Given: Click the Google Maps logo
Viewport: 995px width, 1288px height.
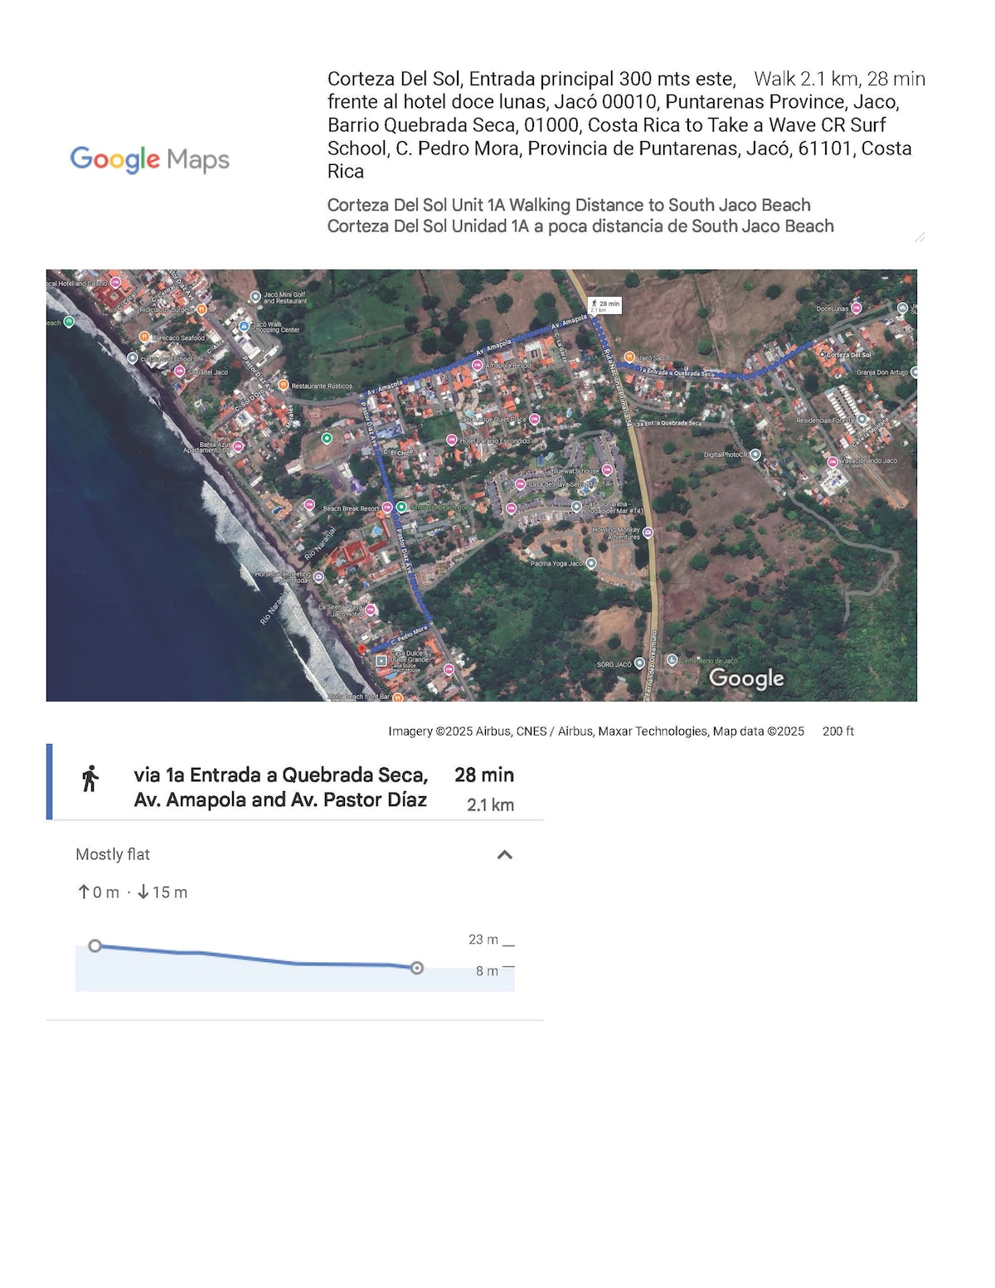Looking at the screenshot, I should 150,158.
